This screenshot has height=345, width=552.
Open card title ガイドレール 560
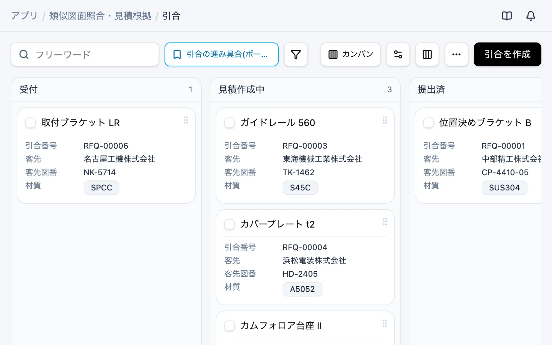(x=278, y=123)
